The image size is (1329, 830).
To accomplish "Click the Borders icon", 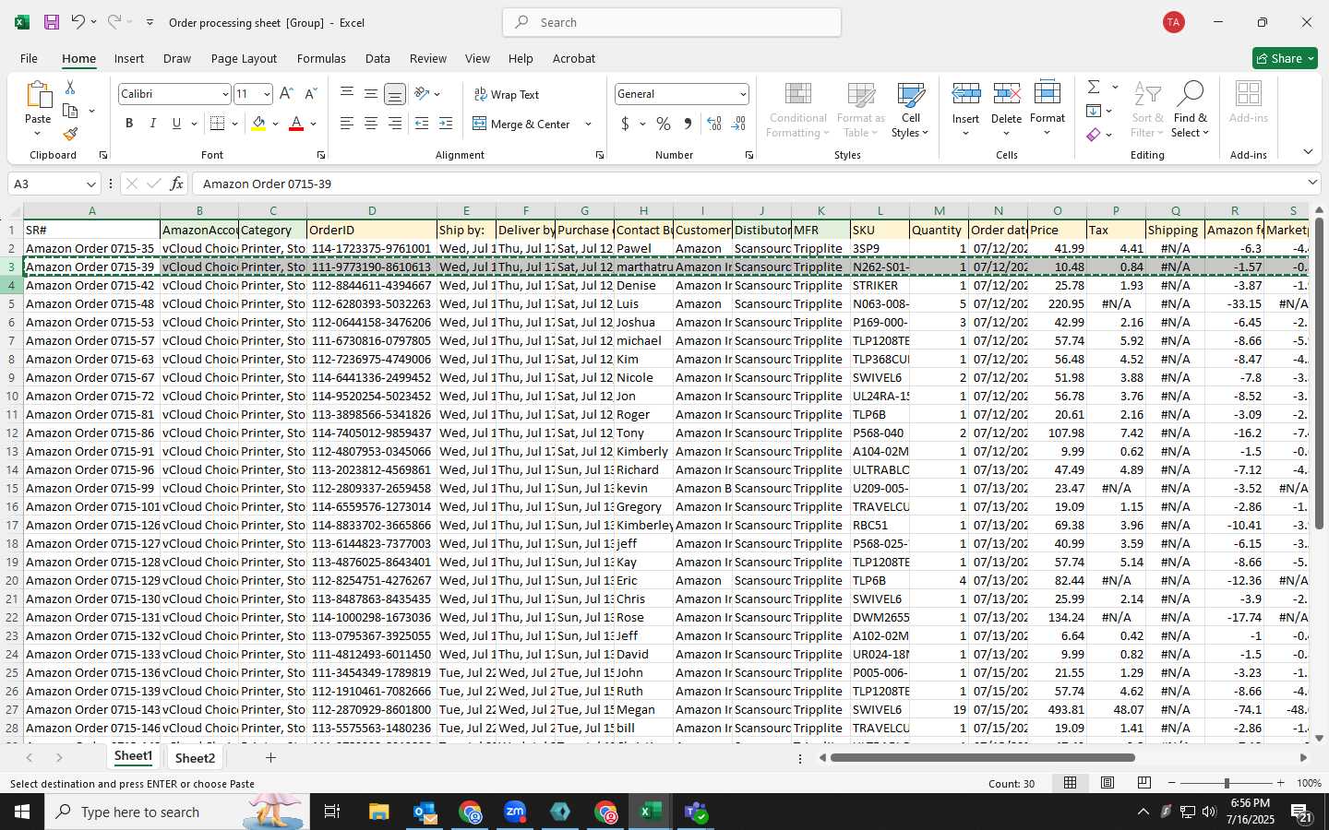I will [x=218, y=124].
